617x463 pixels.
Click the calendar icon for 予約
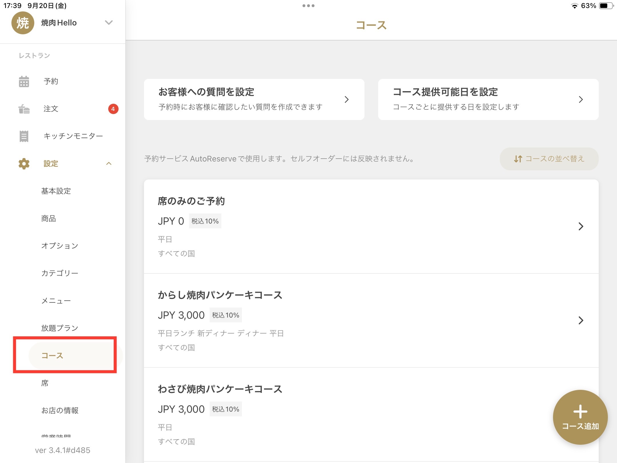pyautogui.click(x=24, y=81)
